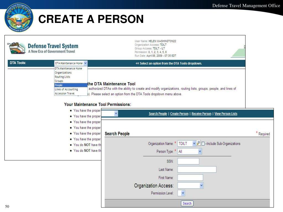
Task: Select Groups from DTA Tools list
Action: point(59,81)
